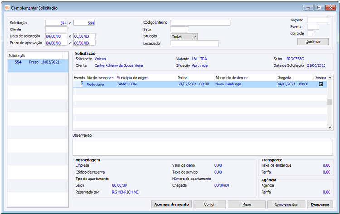Image resolution: width=340 pixels, height=214 pixels.
Task: Focus the Evento filter field
Action: pyautogui.click(x=313, y=27)
